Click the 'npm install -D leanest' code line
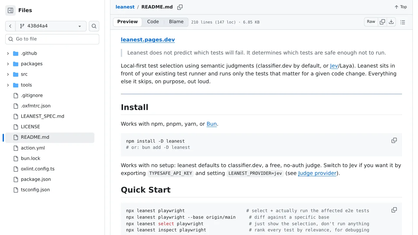 [x=155, y=141]
